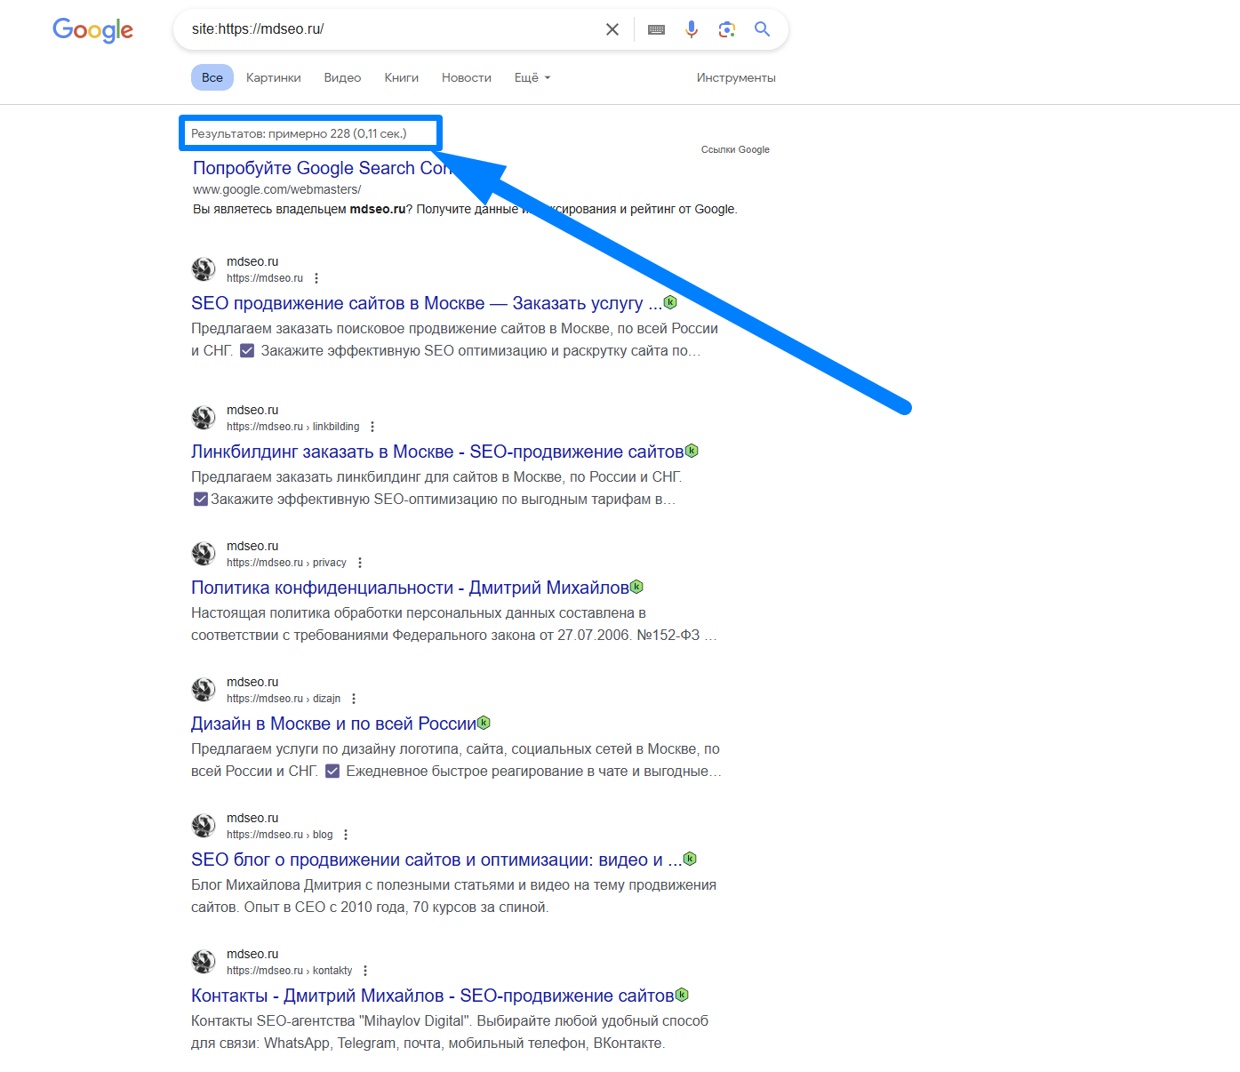The image size is (1240, 1072).
Task: Open three-dot menu for privacy result
Action: click(x=360, y=563)
